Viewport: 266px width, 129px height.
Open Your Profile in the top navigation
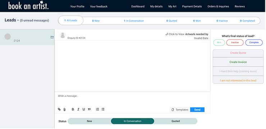pyautogui.click(x=77, y=6)
